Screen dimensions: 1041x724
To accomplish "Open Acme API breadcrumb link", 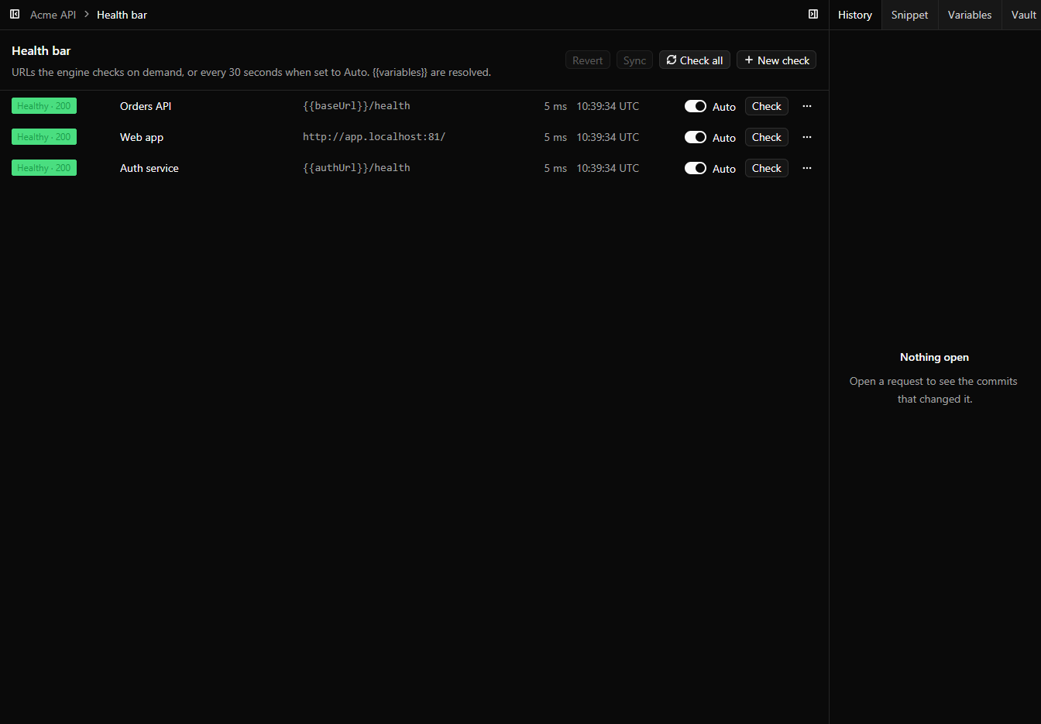I will pos(53,15).
